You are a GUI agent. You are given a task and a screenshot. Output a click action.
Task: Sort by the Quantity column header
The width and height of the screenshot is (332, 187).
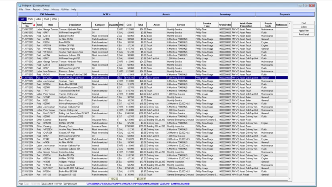pos(113,25)
